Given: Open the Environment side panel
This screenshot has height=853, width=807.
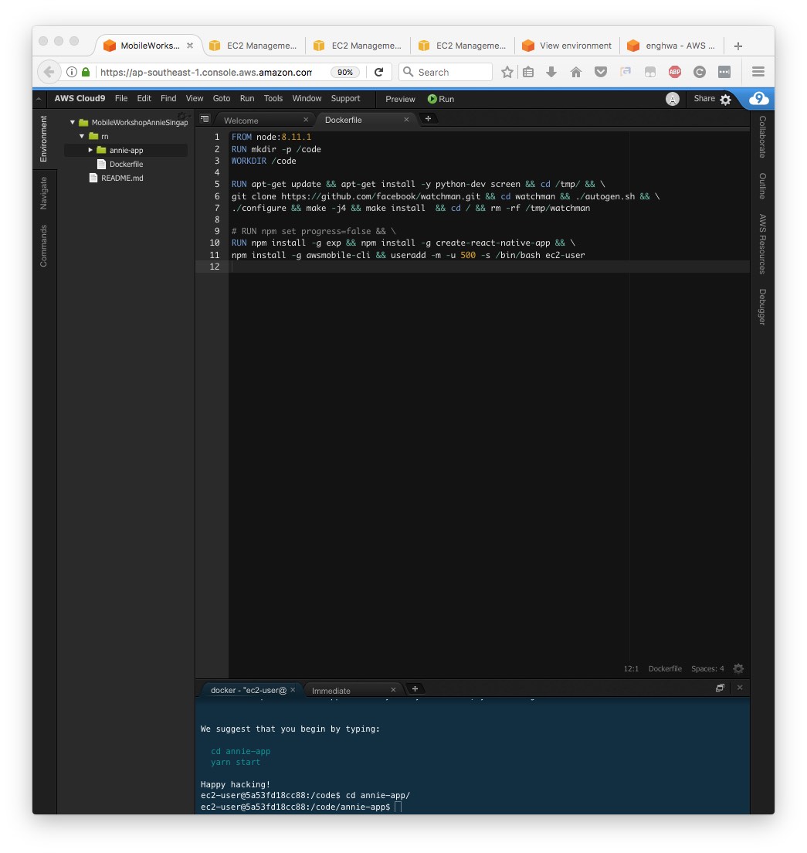Looking at the screenshot, I should click(44, 139).
